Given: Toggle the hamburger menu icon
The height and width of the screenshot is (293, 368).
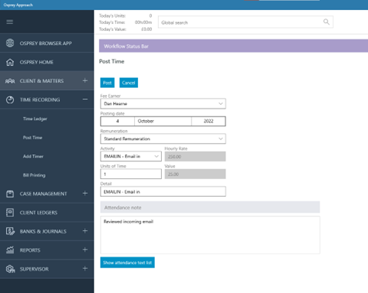Looking at the screenshot, I should [10, 22].
